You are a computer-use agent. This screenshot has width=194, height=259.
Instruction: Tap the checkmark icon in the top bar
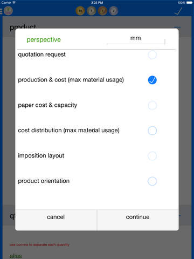(178, 11)
